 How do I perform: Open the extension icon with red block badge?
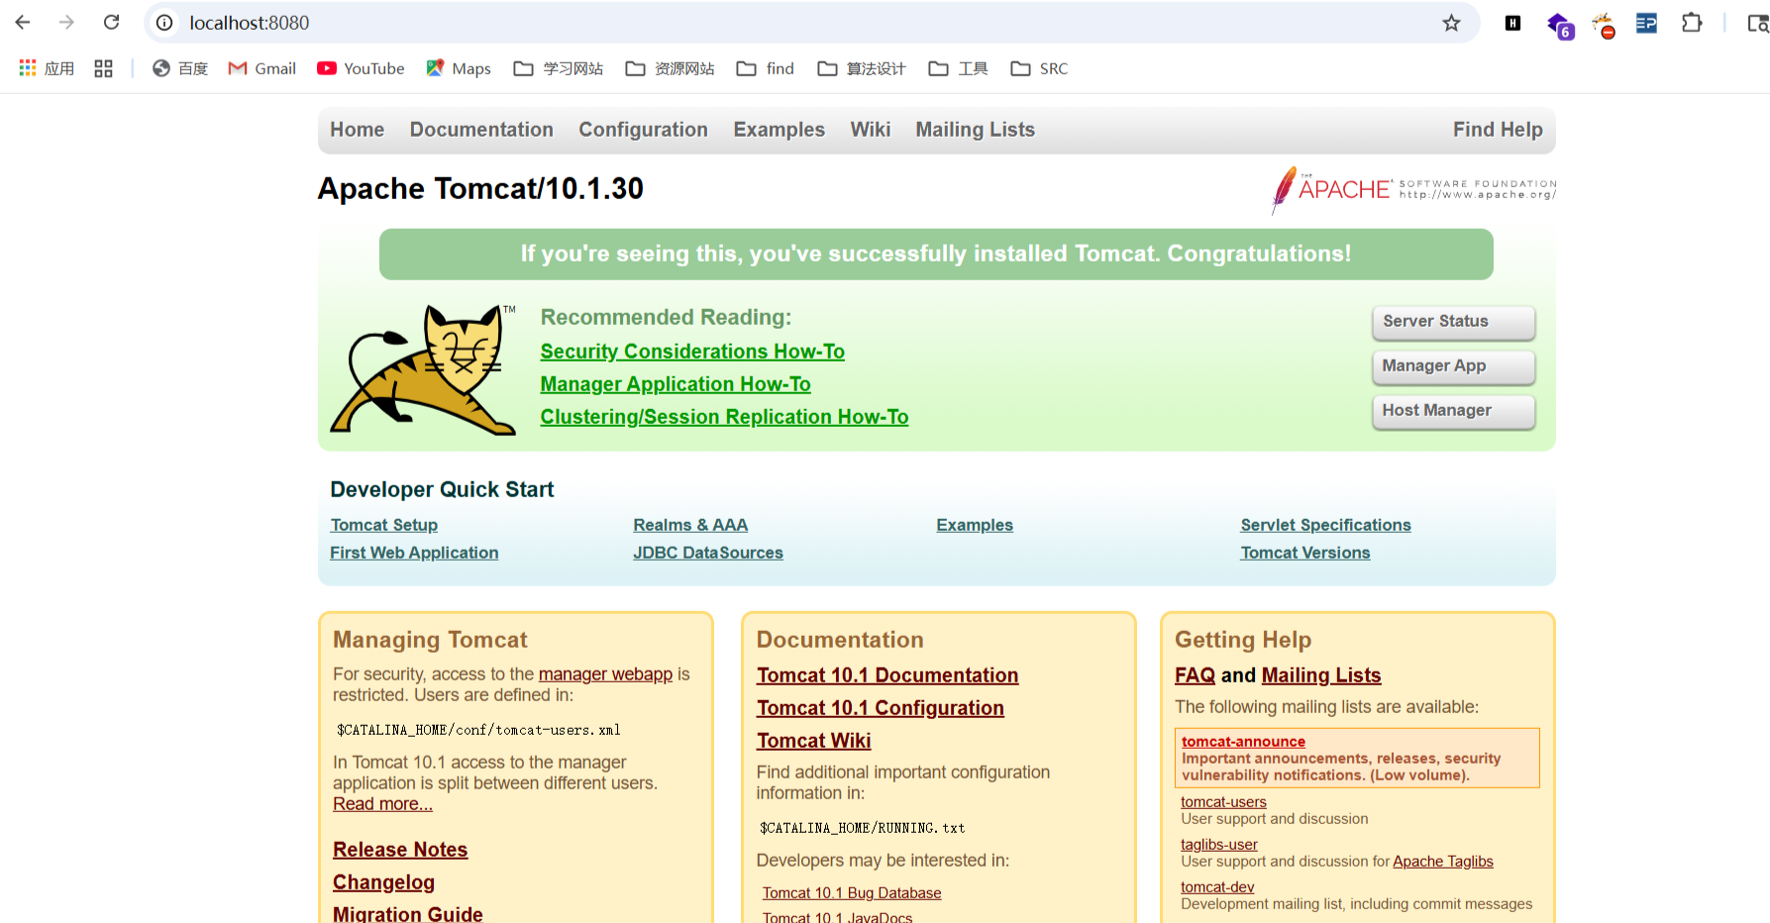pos(1604,25)
